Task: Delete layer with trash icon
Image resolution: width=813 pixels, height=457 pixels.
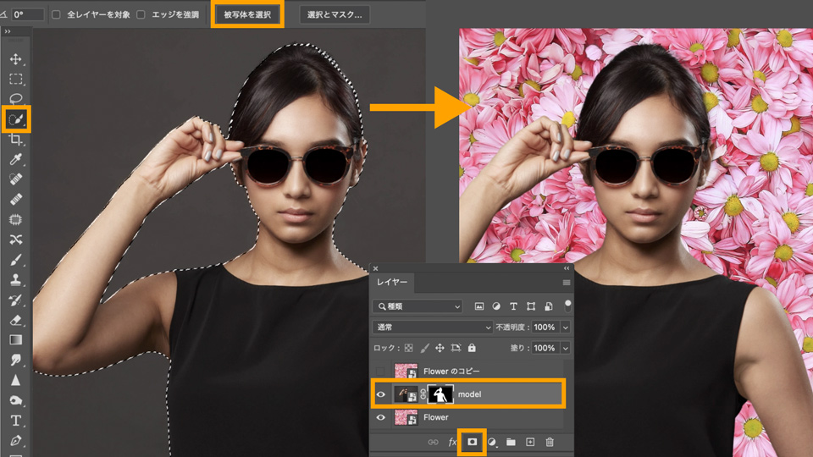Action: (550, 442)
